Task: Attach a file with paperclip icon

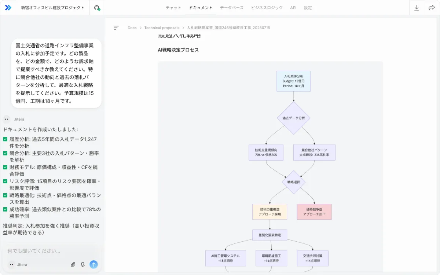Action: (73, 264)
